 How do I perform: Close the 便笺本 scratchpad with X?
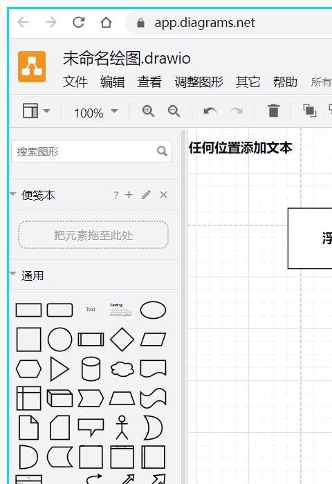pyautogui.click(x=164, y=195)
